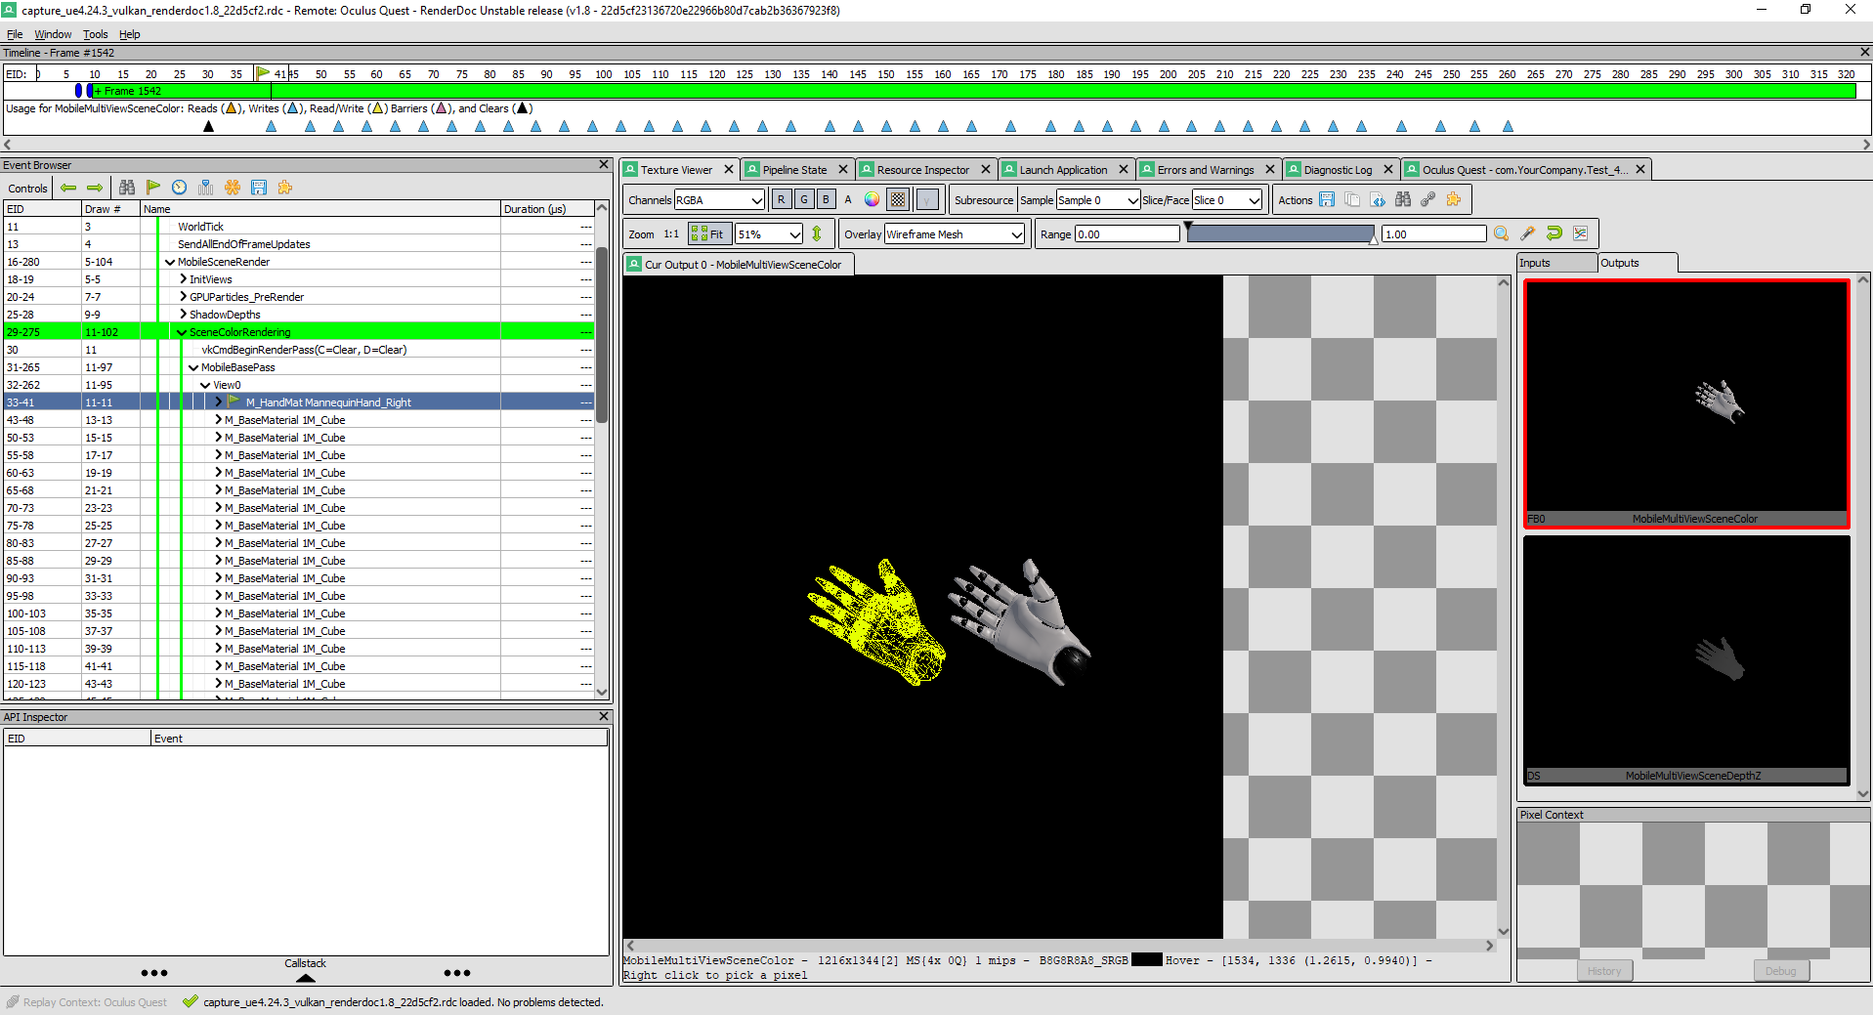
Task: Switch to the Pipeline State tab
Action: (x=793, y=169)
